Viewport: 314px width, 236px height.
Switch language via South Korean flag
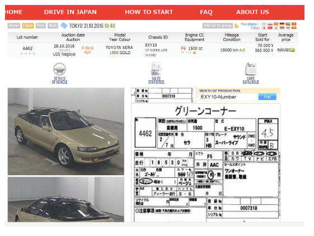pos(276,28)
